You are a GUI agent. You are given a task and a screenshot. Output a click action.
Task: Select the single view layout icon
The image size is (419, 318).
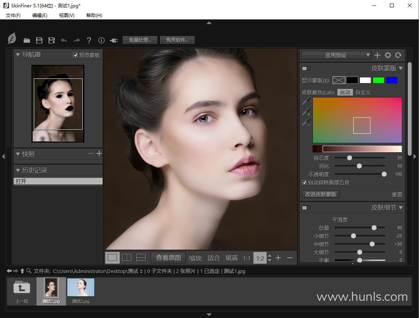[112, 257]
